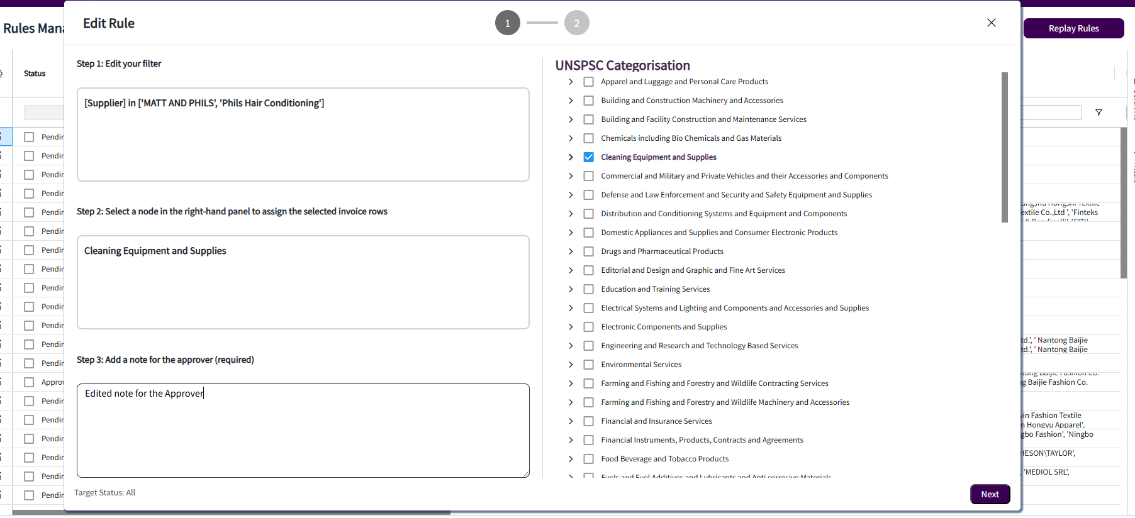1135x518 pixels.
Task: Expand Defense and Law Enforcement node
Action: 571,195
